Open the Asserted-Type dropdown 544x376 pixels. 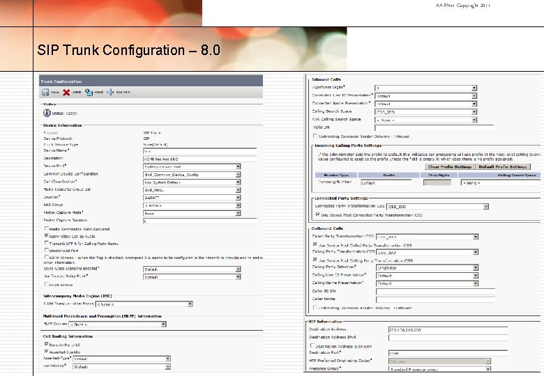click(122, 359)
